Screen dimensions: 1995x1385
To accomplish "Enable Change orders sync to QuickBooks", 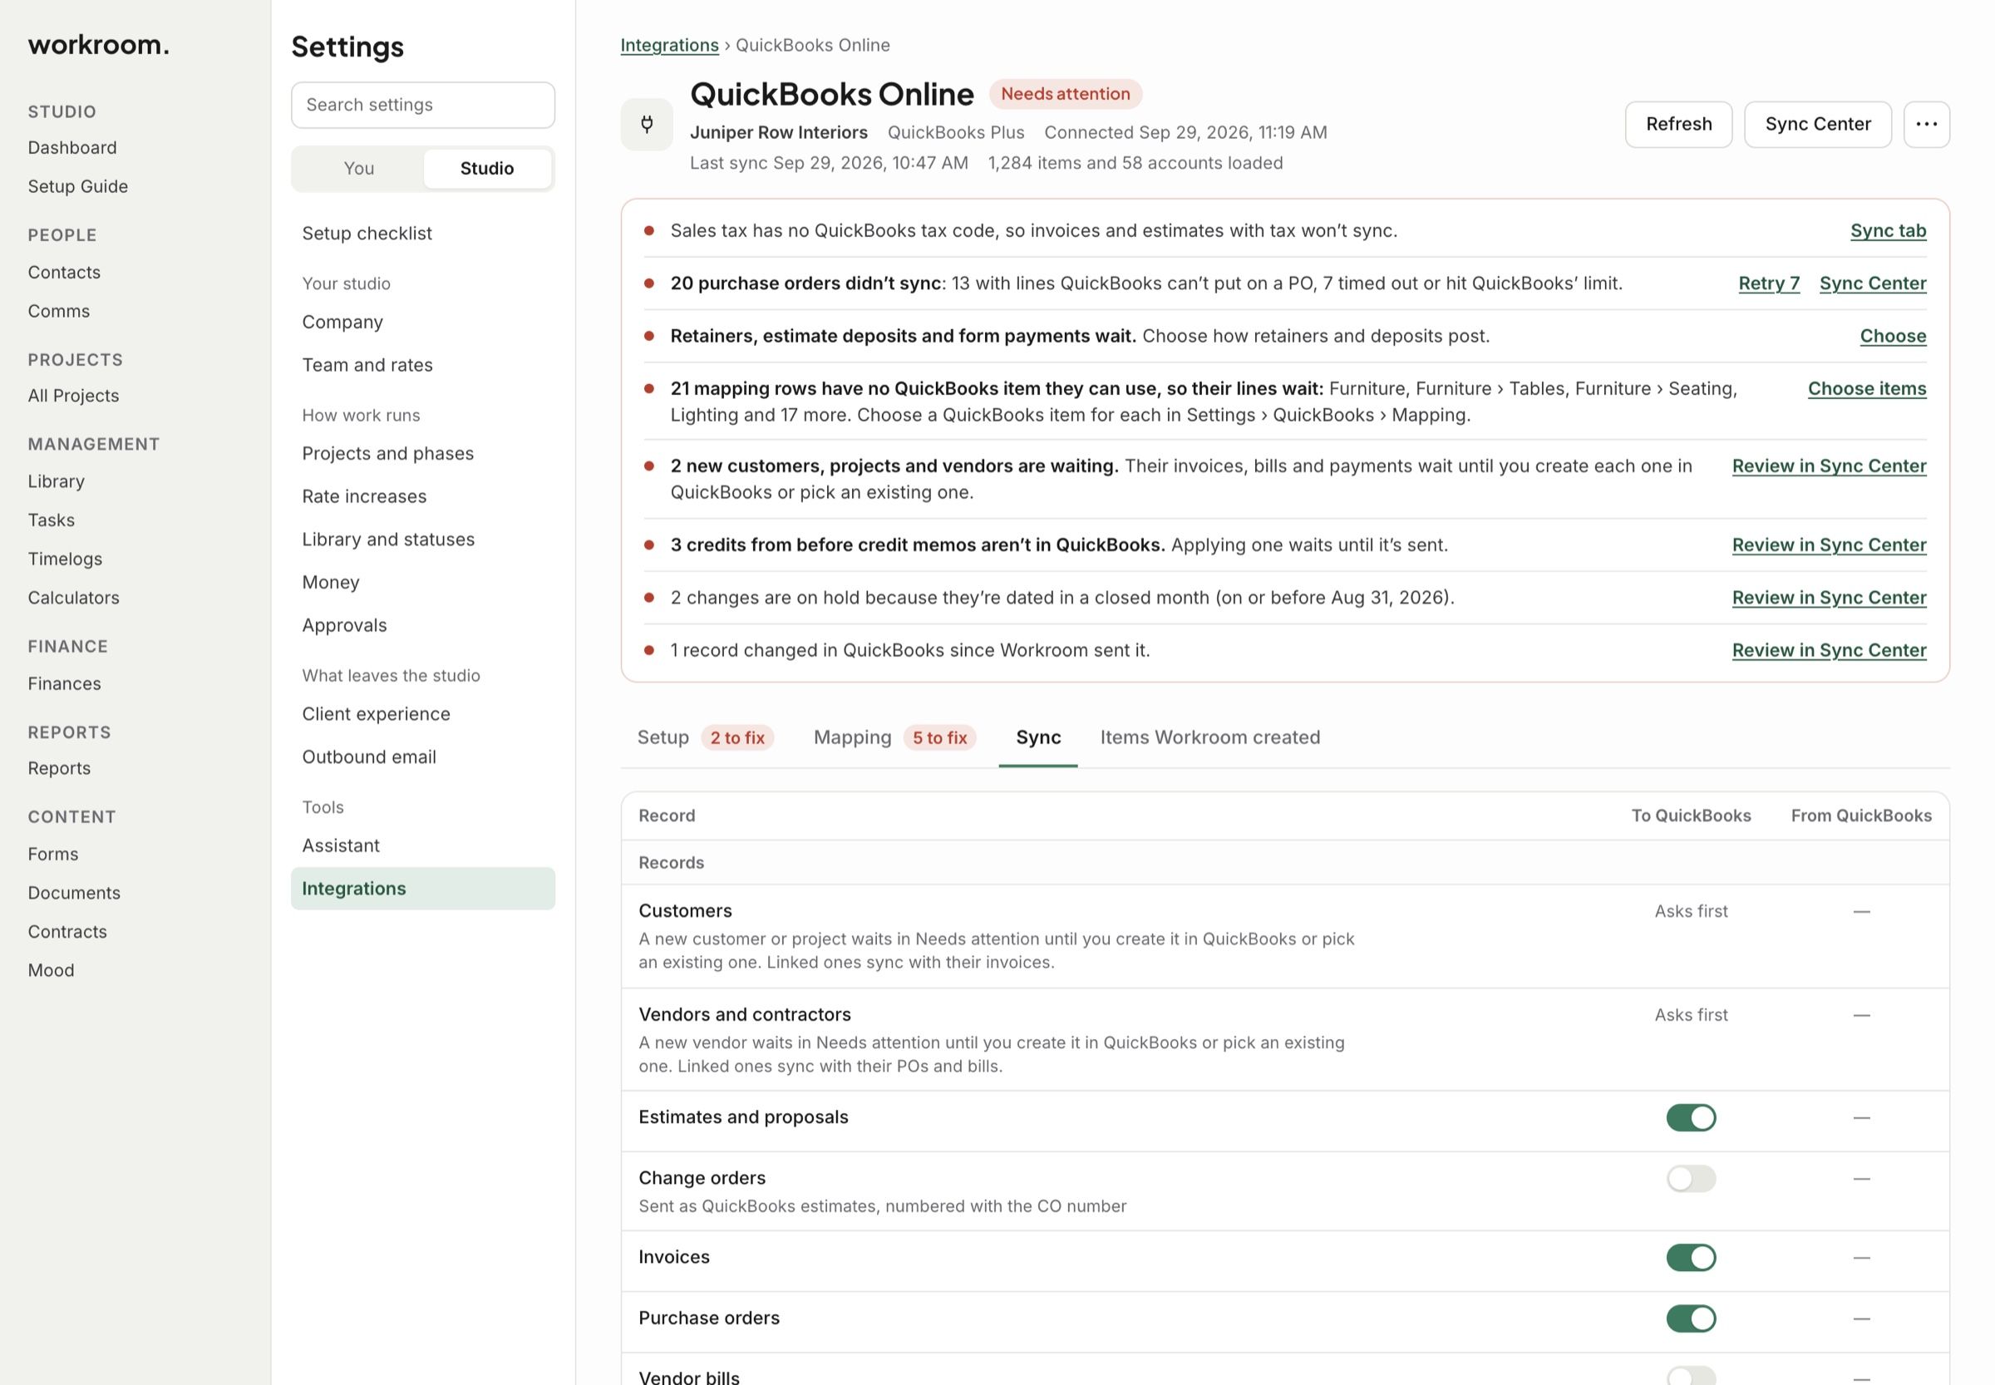I will (x=1691, y=1179).
